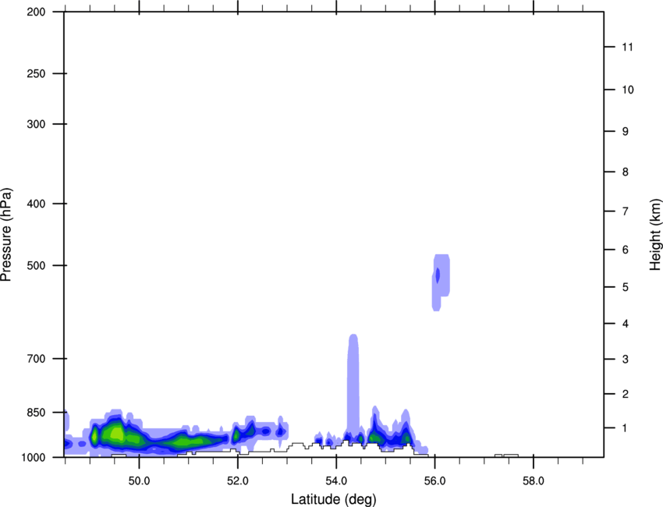Select the 300 pressure tick label
This screenshot has width=663, height=507.
point(36,124)
